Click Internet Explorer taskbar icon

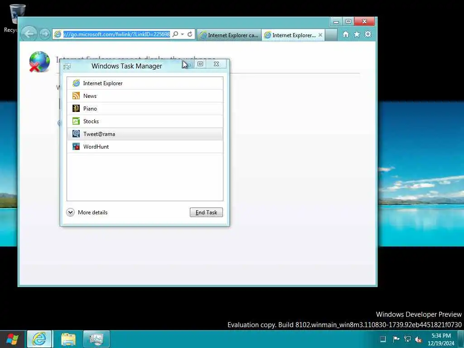[x=39, y=339]
